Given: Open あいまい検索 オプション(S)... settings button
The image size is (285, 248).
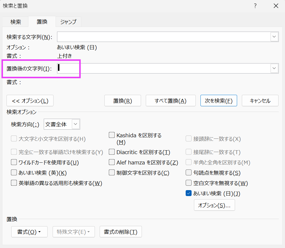Looking at the screenshot, I should click(214, 205).
